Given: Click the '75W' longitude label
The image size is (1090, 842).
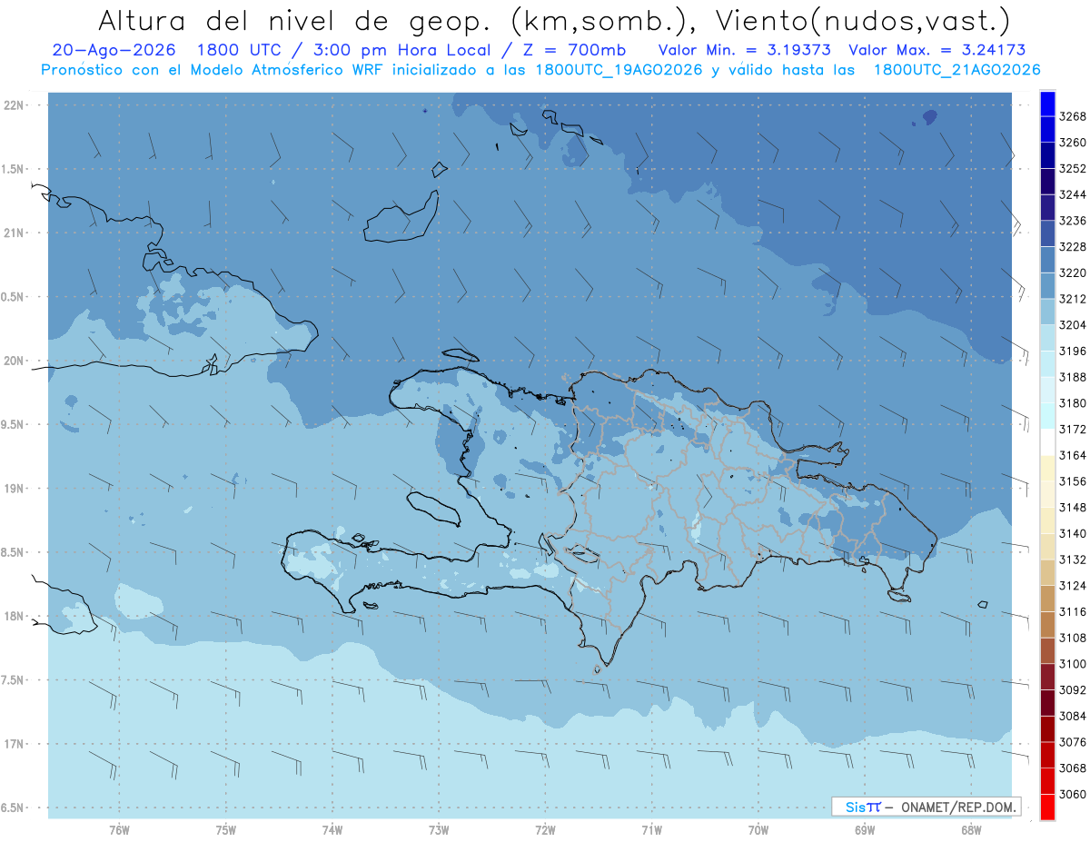Looking at the screenshot, I should [226, 830].
